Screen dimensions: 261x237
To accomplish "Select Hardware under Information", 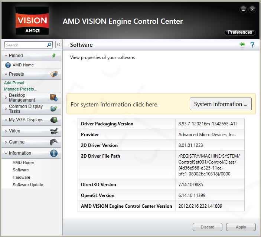I will click(x=22, y=177).
